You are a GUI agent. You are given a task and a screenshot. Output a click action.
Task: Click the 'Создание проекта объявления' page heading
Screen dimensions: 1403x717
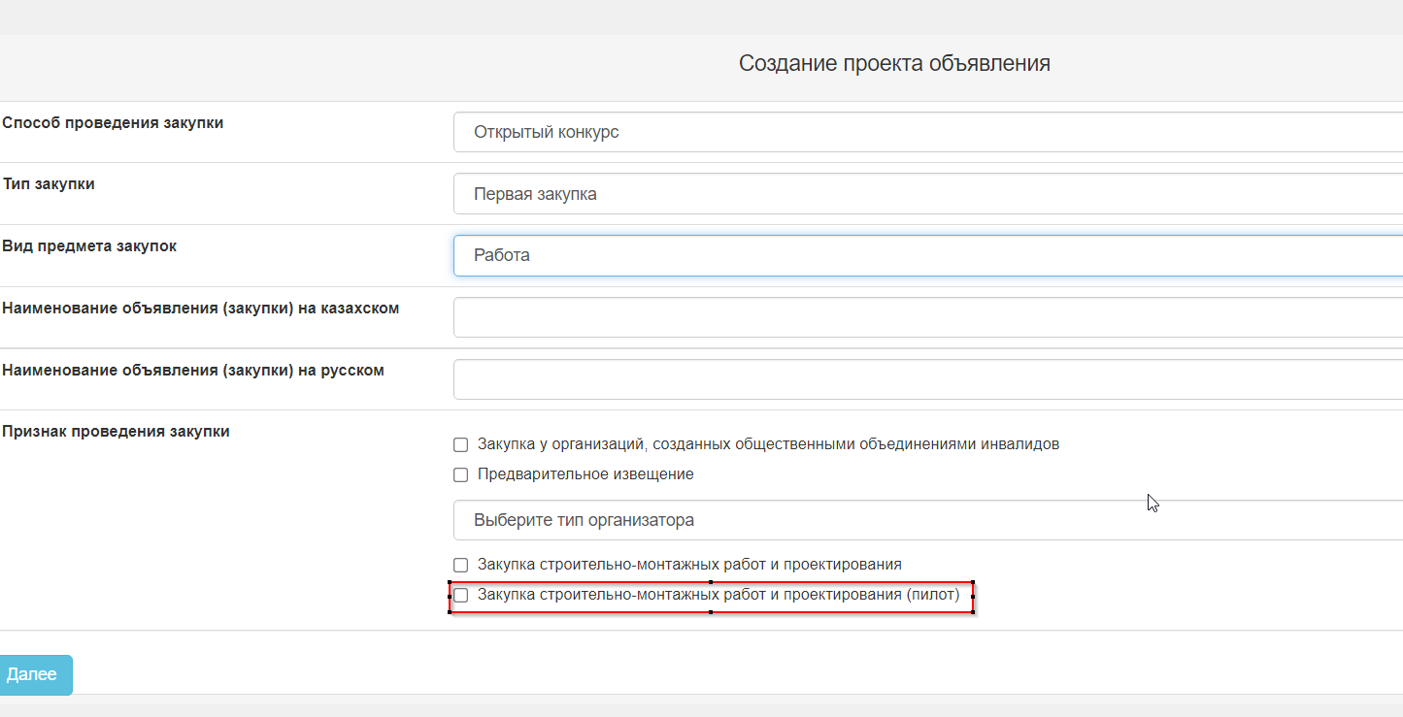pos(894,63)
